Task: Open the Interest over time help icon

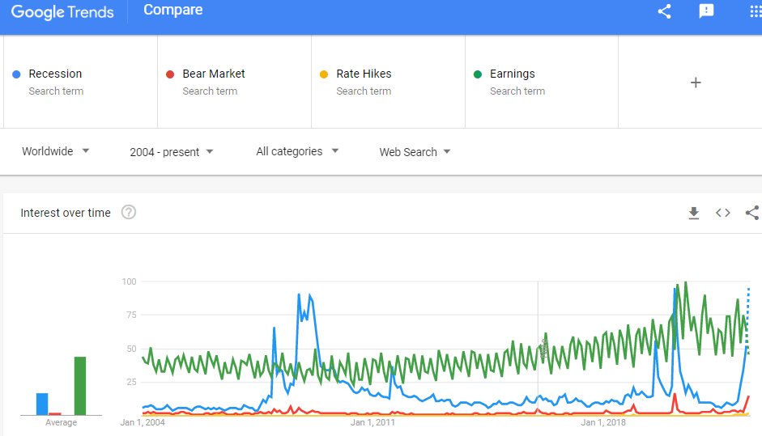Action: 128,212
